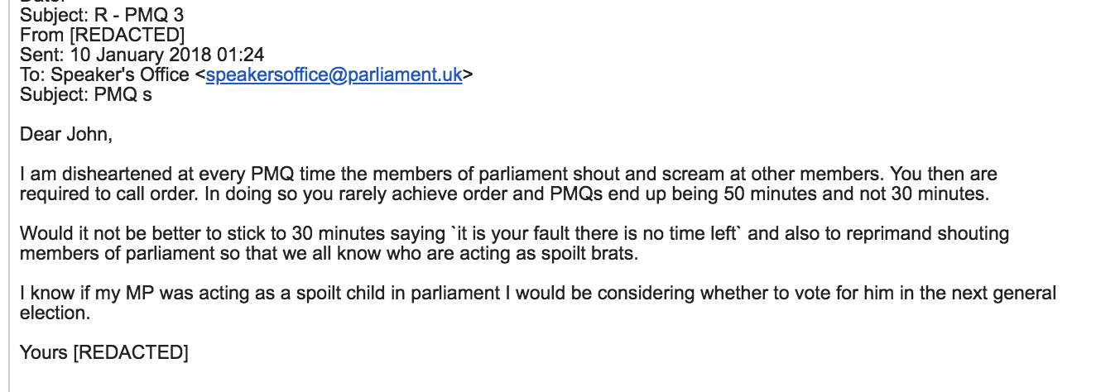Click the 'Dear John,' greeting
1096x392 pixels.
tap(65, 134)
